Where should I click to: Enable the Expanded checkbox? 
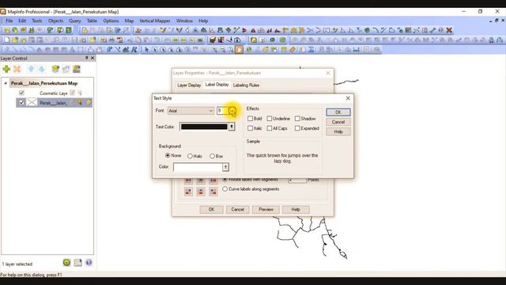pyautogui.click(x=297, y=128)
